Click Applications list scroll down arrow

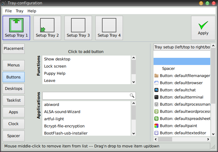pos(133,133)
